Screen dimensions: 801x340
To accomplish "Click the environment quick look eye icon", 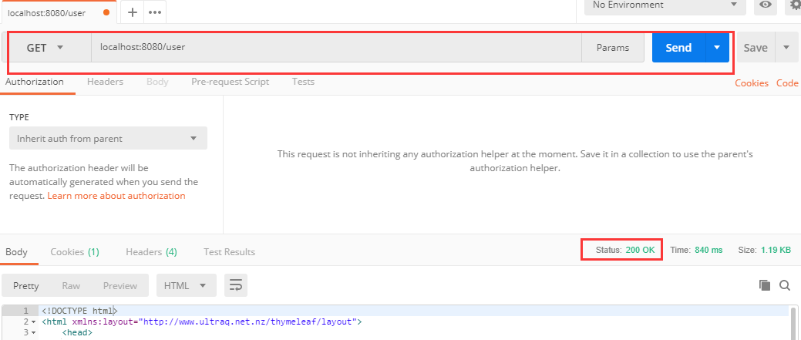I will (x=766, y=5).
